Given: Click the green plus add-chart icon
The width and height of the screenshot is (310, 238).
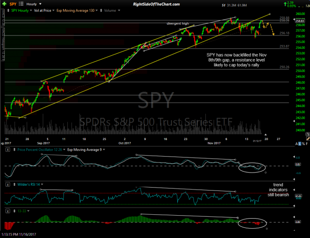Looking at the screenshot, I should tap(4, 4).
